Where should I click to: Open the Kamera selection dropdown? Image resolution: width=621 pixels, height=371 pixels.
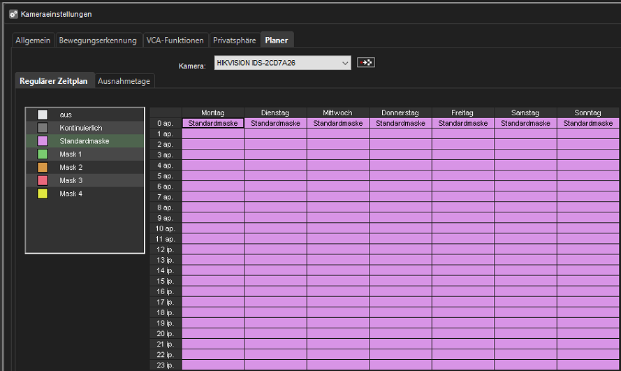282,64
